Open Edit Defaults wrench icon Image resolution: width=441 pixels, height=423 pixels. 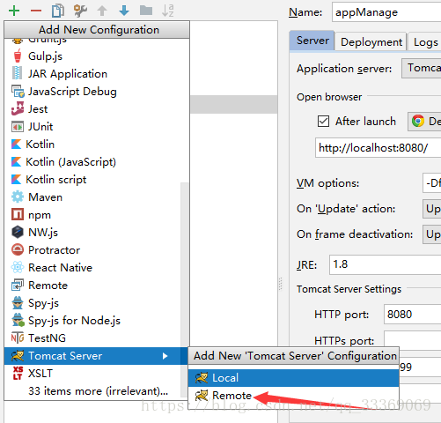pyautogui.click(x=80, y=11)
